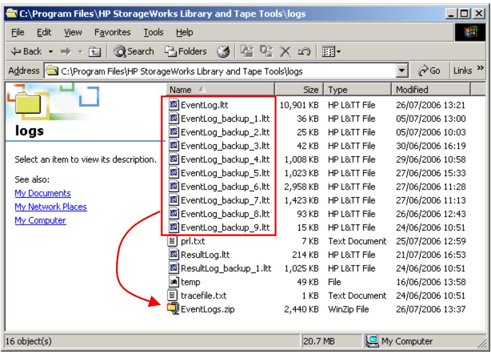Viewport: 491px width, 352px height.
Task: Select the EventLog_backup_8.ltt file icon
Action: coord(174,214)
